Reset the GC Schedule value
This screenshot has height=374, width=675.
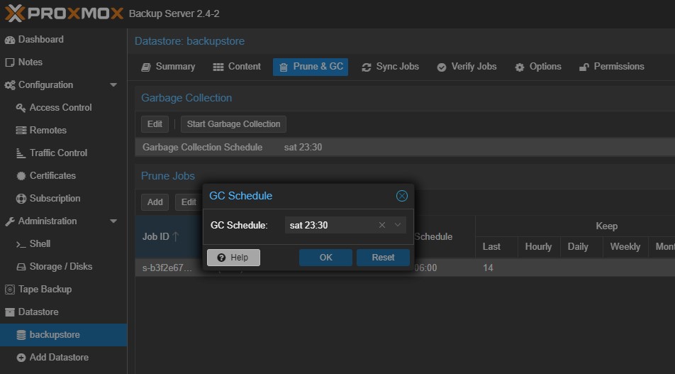coord(383,258)
